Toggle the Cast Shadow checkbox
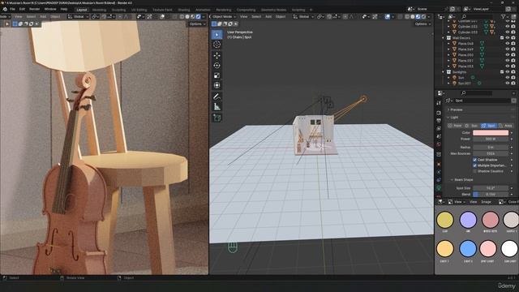519x292 pixels. pos(475,160)
